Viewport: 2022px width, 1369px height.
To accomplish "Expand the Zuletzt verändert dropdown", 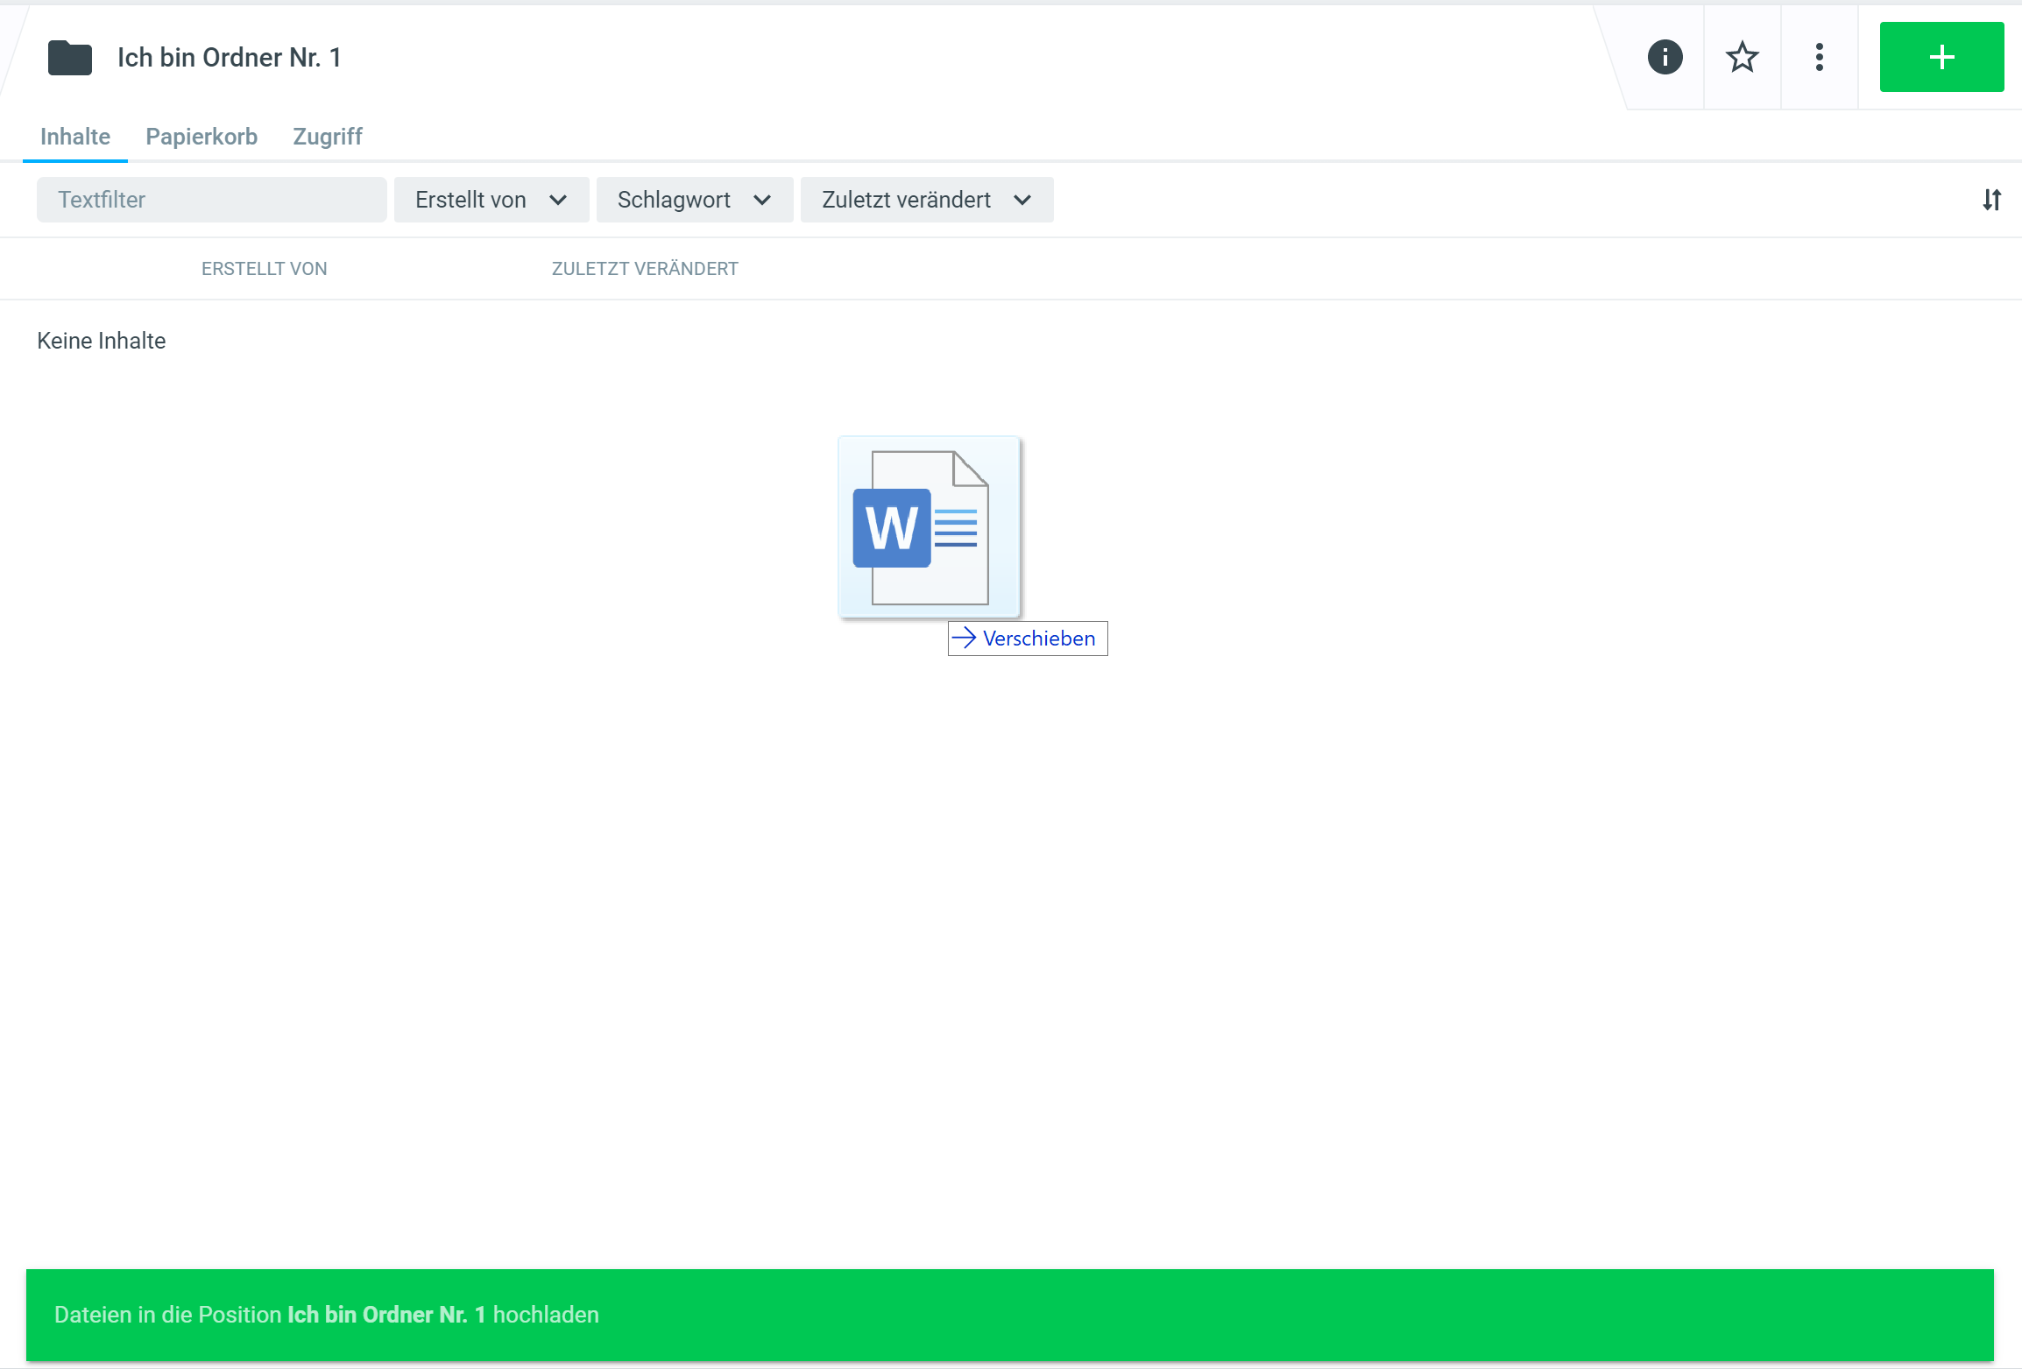I will (x=926, y=200).
